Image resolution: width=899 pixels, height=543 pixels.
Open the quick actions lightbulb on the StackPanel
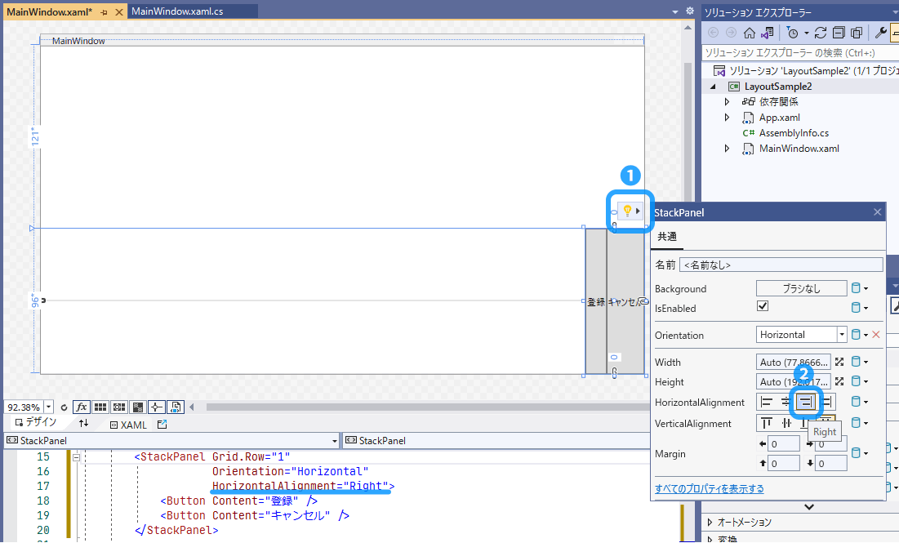pos(629,210)
